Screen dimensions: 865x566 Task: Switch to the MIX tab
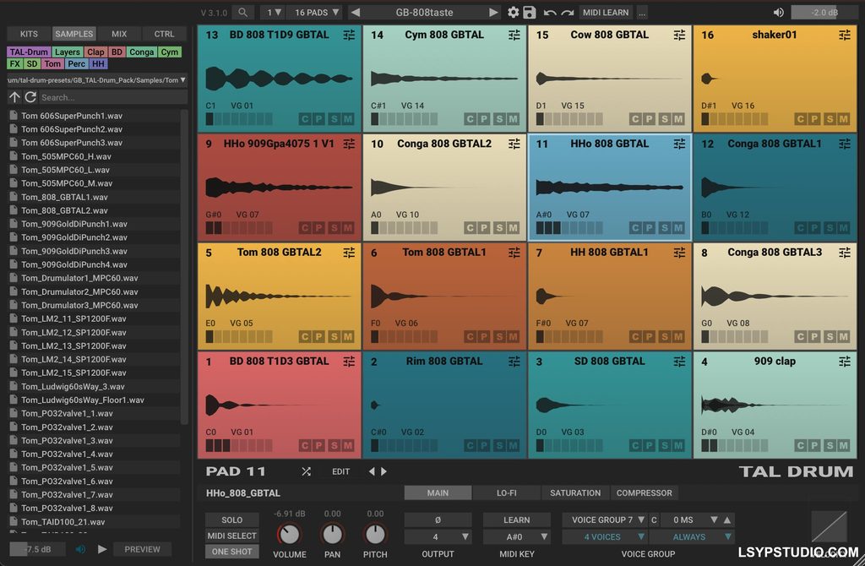(x=119, y=34)
